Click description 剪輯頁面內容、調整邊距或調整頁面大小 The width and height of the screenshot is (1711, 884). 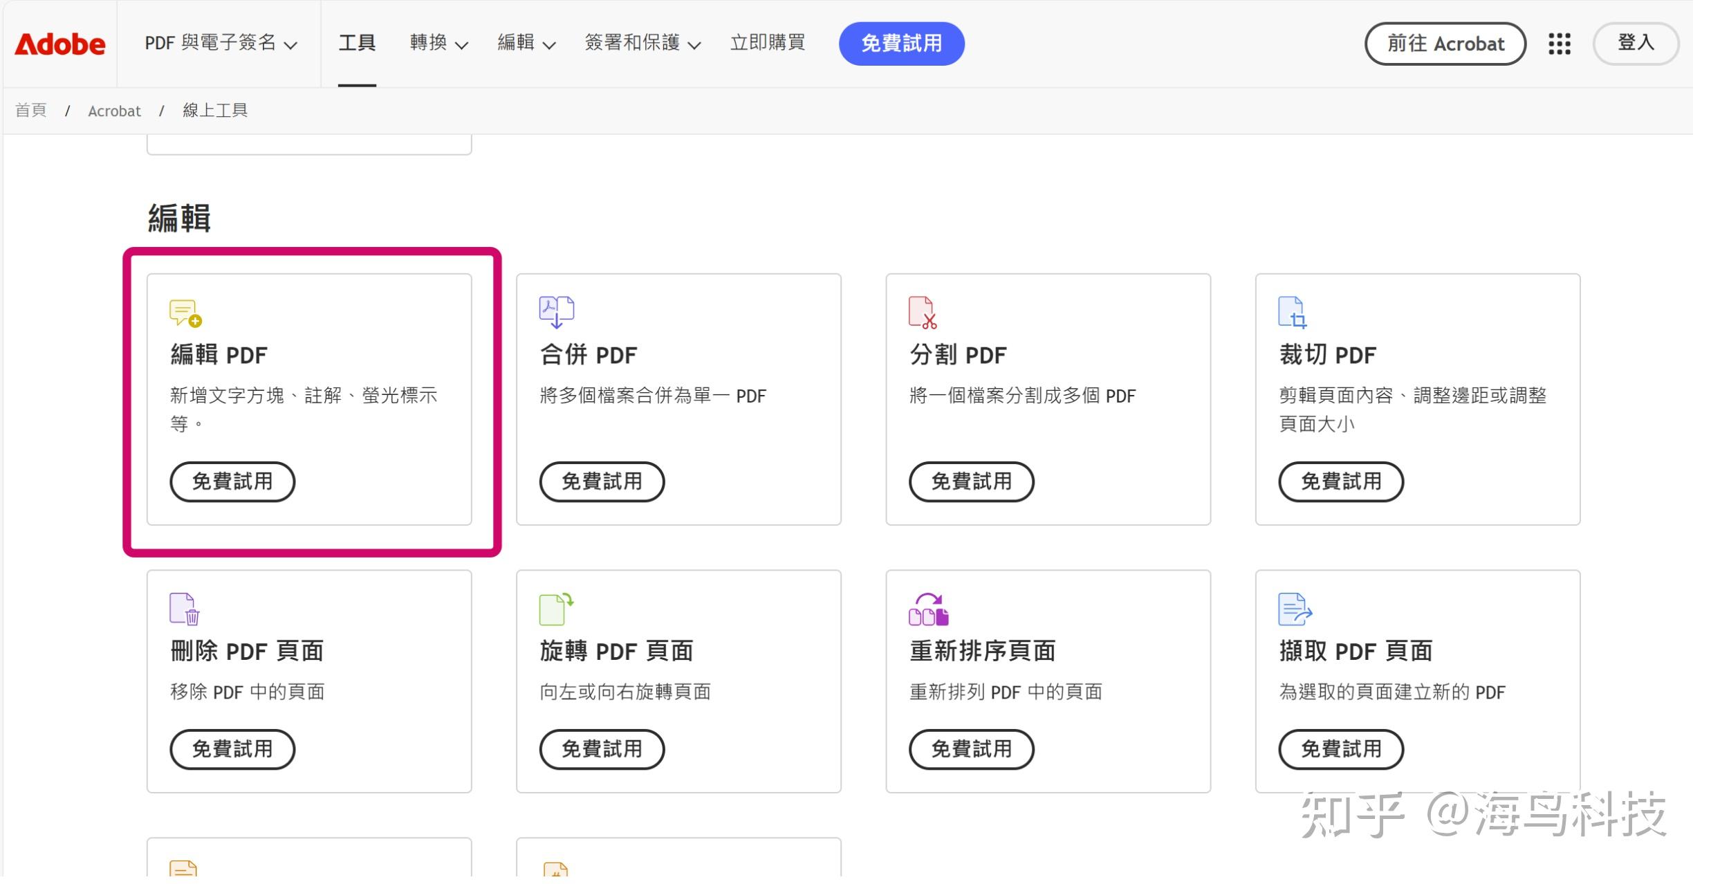1413,409
